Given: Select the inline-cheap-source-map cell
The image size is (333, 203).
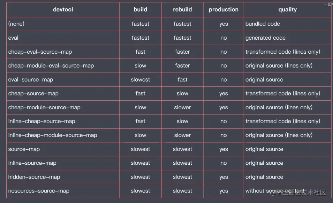Looking at the screenshot, I should 63,121.
